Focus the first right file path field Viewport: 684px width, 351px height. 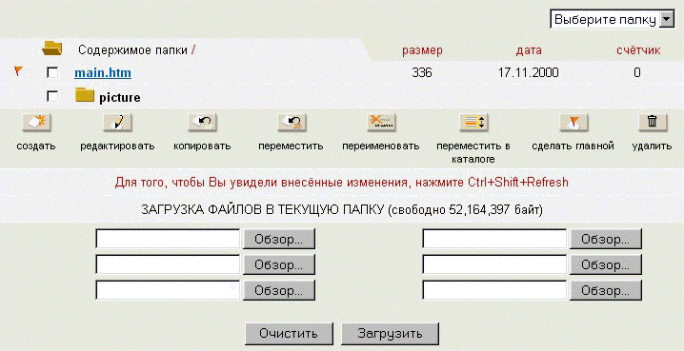pos(494,239)
